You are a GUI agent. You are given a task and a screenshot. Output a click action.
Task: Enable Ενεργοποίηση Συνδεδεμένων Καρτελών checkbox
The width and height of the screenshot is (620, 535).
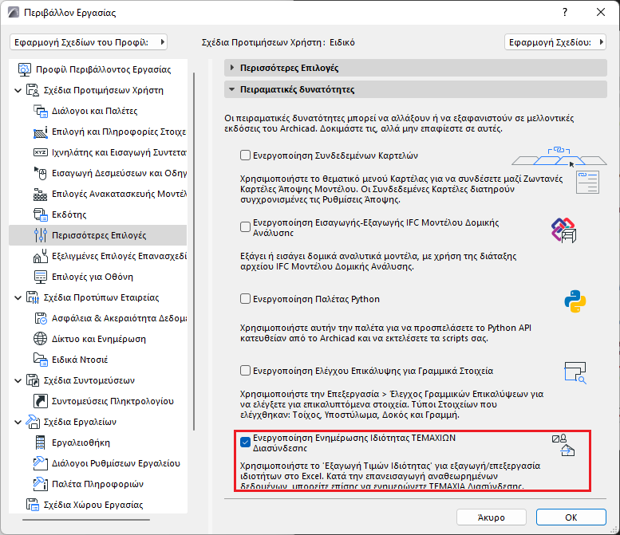246,155
